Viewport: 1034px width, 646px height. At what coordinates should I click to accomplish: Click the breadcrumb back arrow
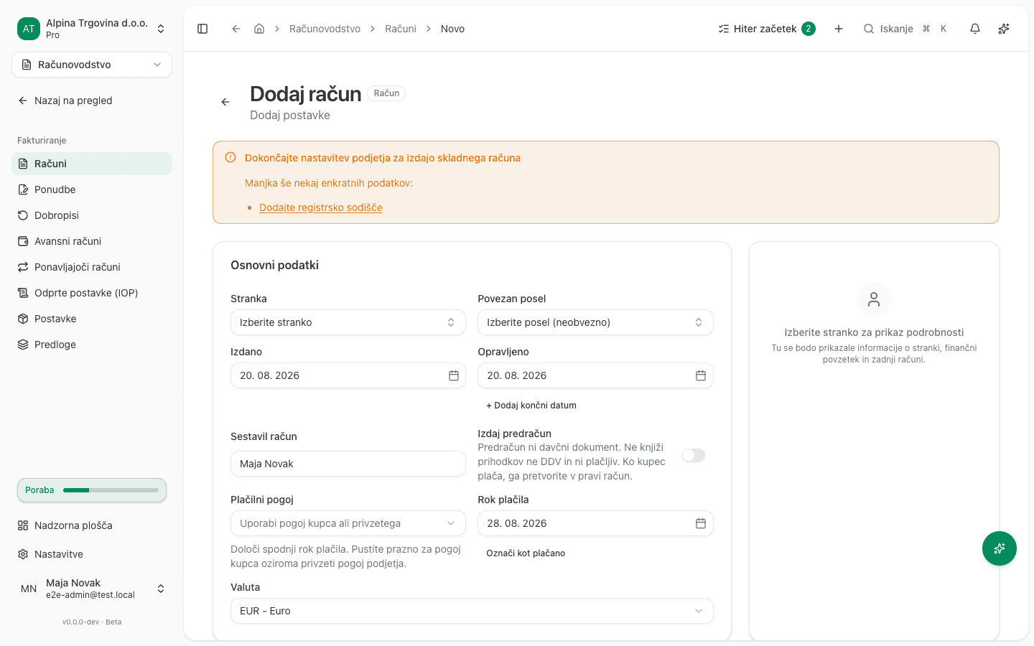point(236,29)
